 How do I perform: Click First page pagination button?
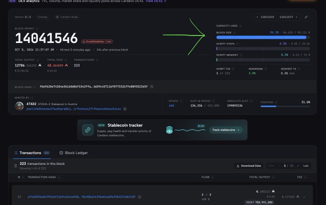click(x=271, y=166)
